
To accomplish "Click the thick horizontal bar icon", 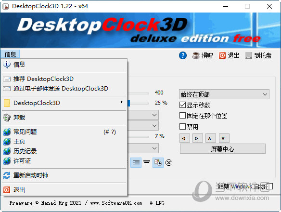I will [147, 162].
